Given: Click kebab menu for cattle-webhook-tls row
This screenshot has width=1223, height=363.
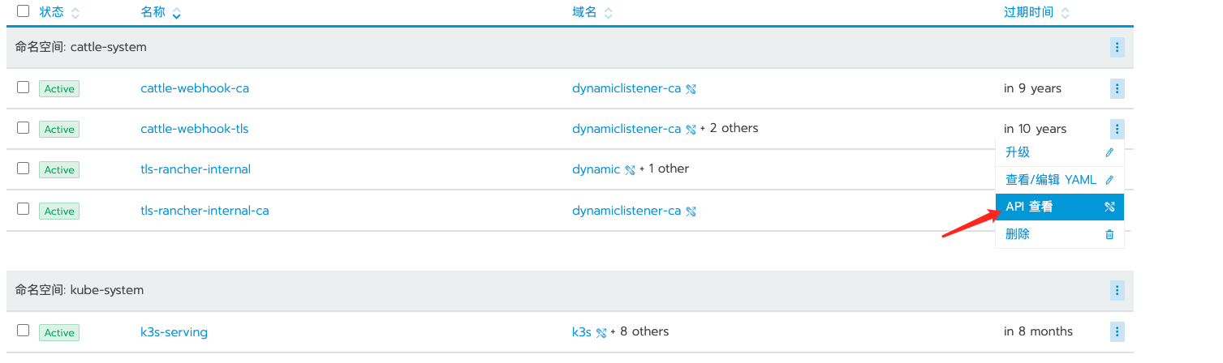Looking at the screenshot, I should 1117,129.
